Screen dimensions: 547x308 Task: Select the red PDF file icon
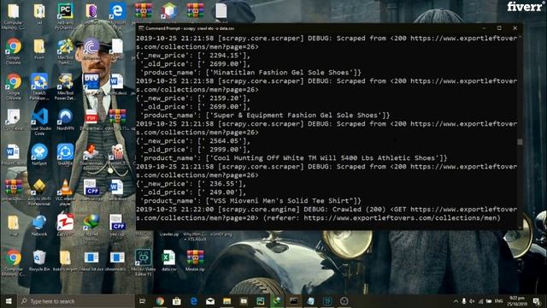pyautogui.click(x=91, y=117)
